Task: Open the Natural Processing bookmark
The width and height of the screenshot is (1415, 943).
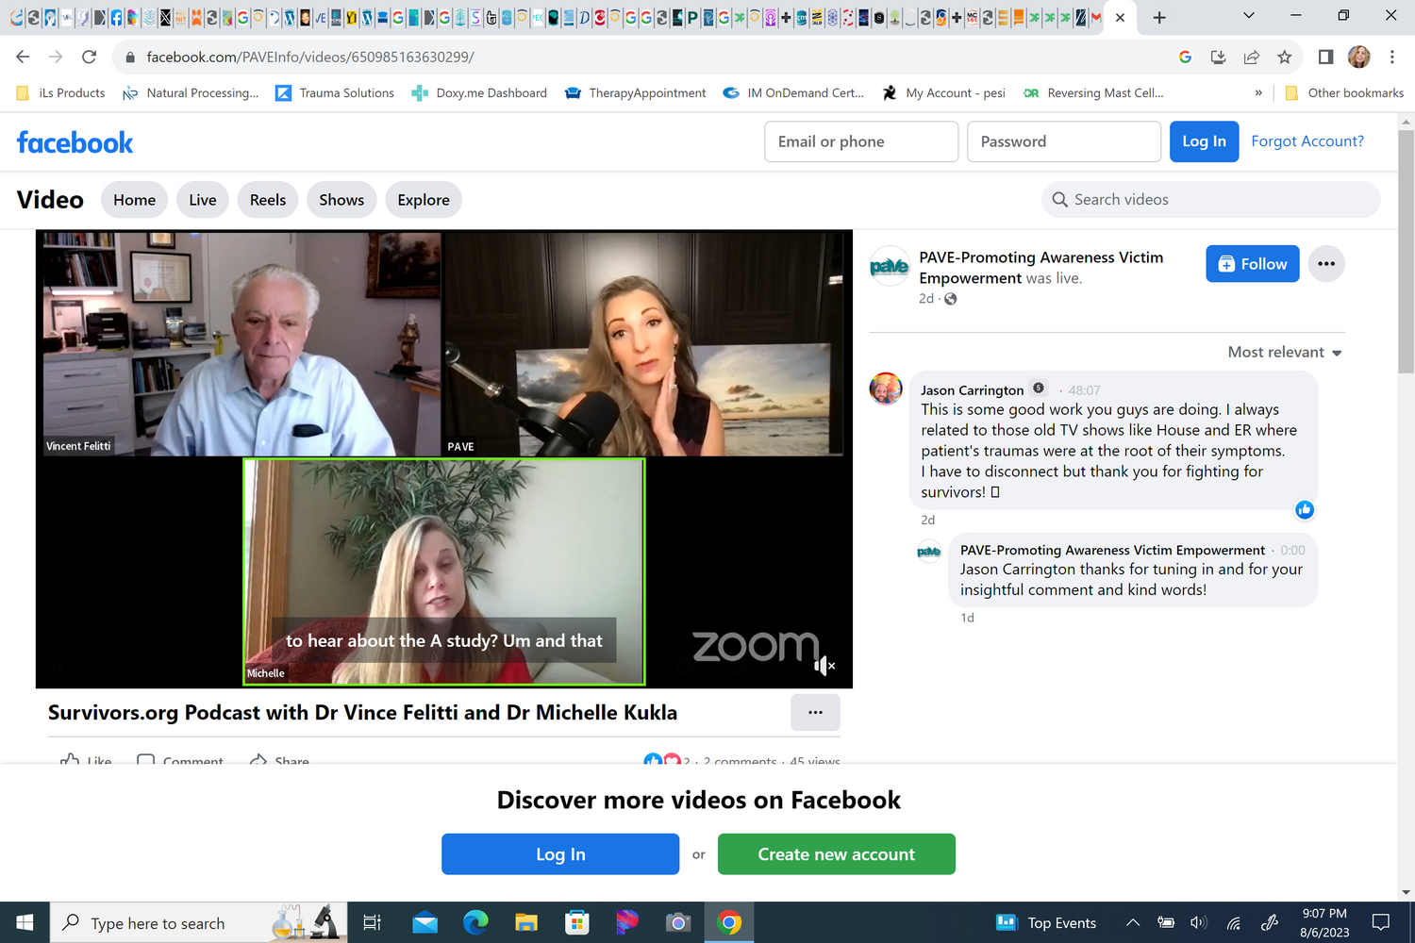Action: pos(191,93)
